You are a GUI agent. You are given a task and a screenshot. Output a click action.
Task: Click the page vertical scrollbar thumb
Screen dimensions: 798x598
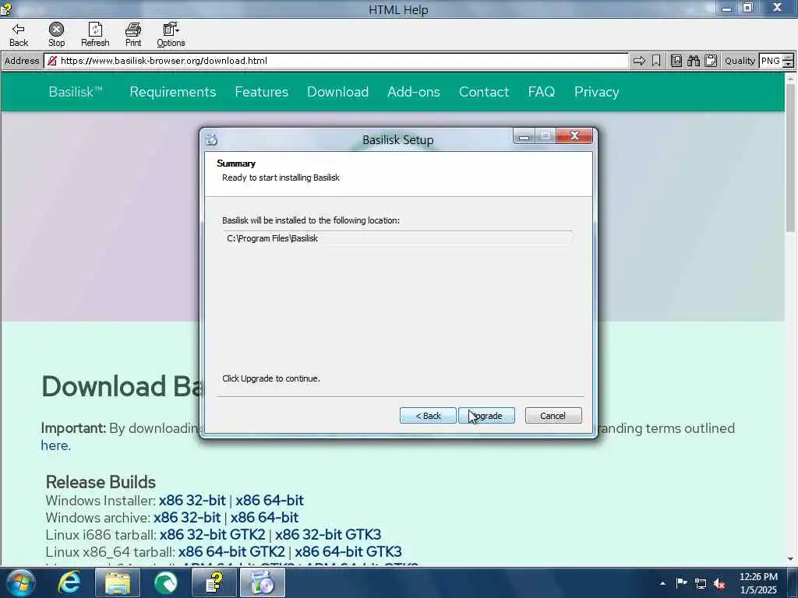[x=790, y=157]
